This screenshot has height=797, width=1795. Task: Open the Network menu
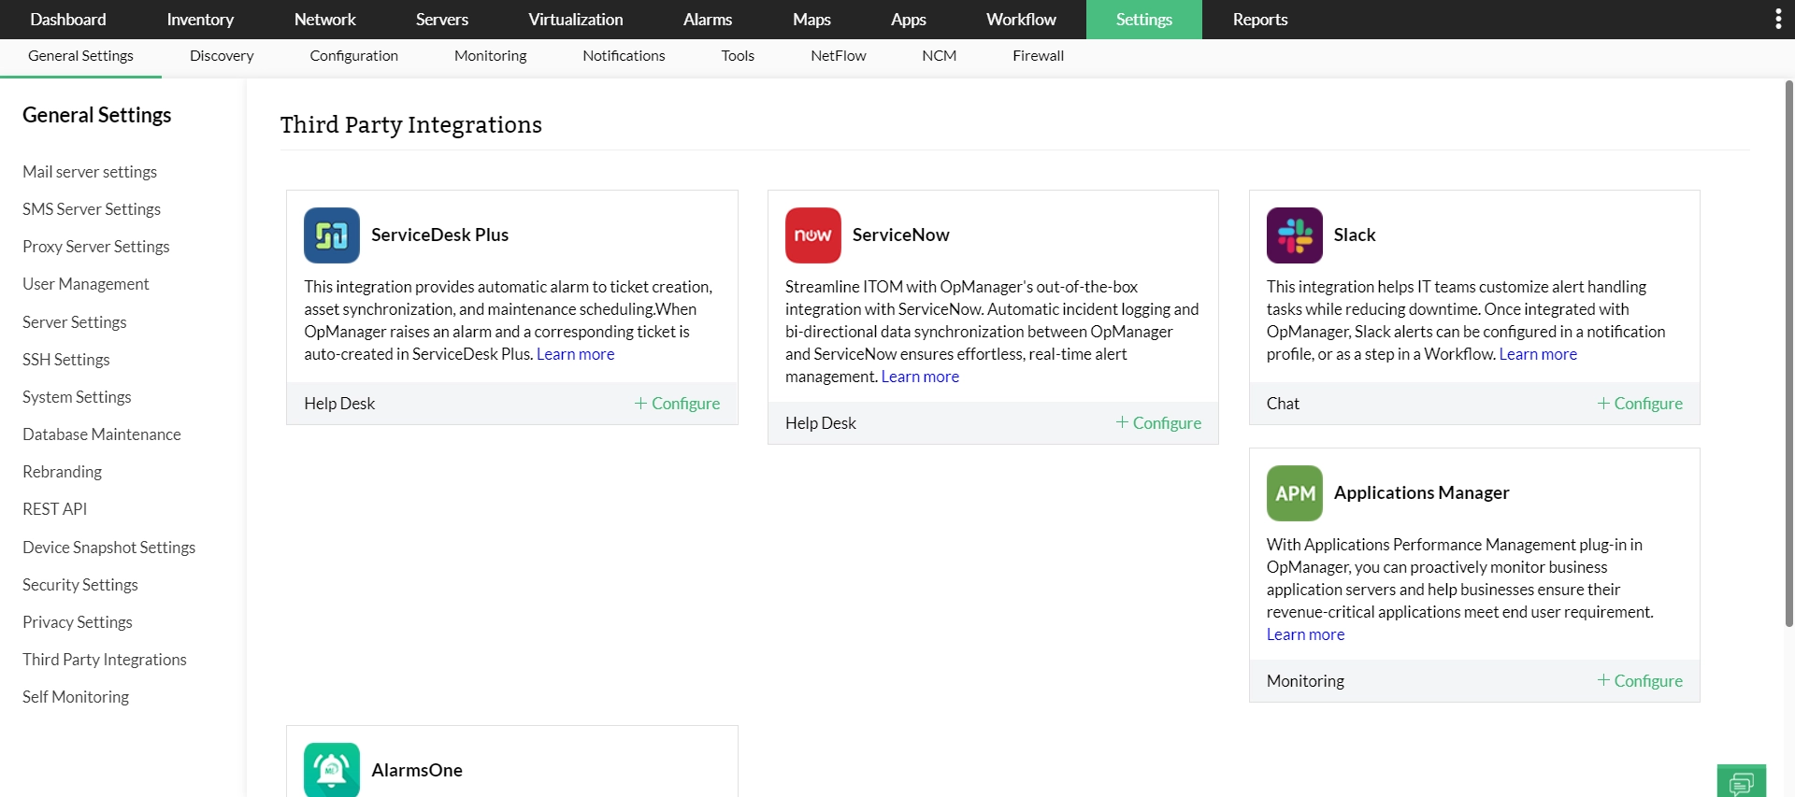tap(324, 20)
